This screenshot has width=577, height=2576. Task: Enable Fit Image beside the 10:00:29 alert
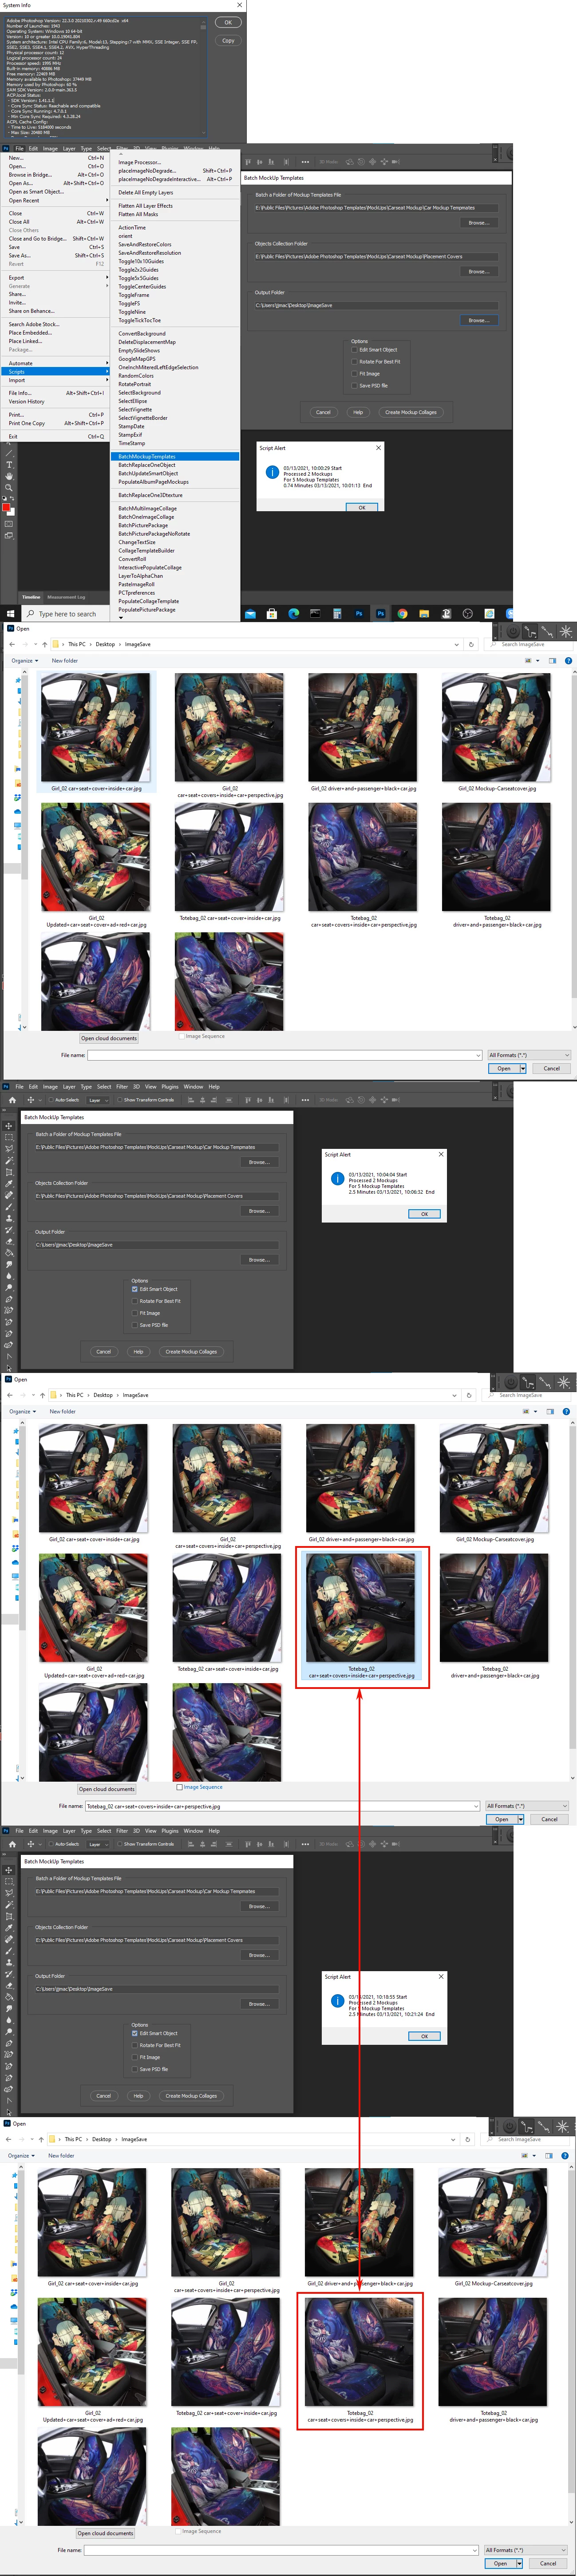tap(354, 374)
